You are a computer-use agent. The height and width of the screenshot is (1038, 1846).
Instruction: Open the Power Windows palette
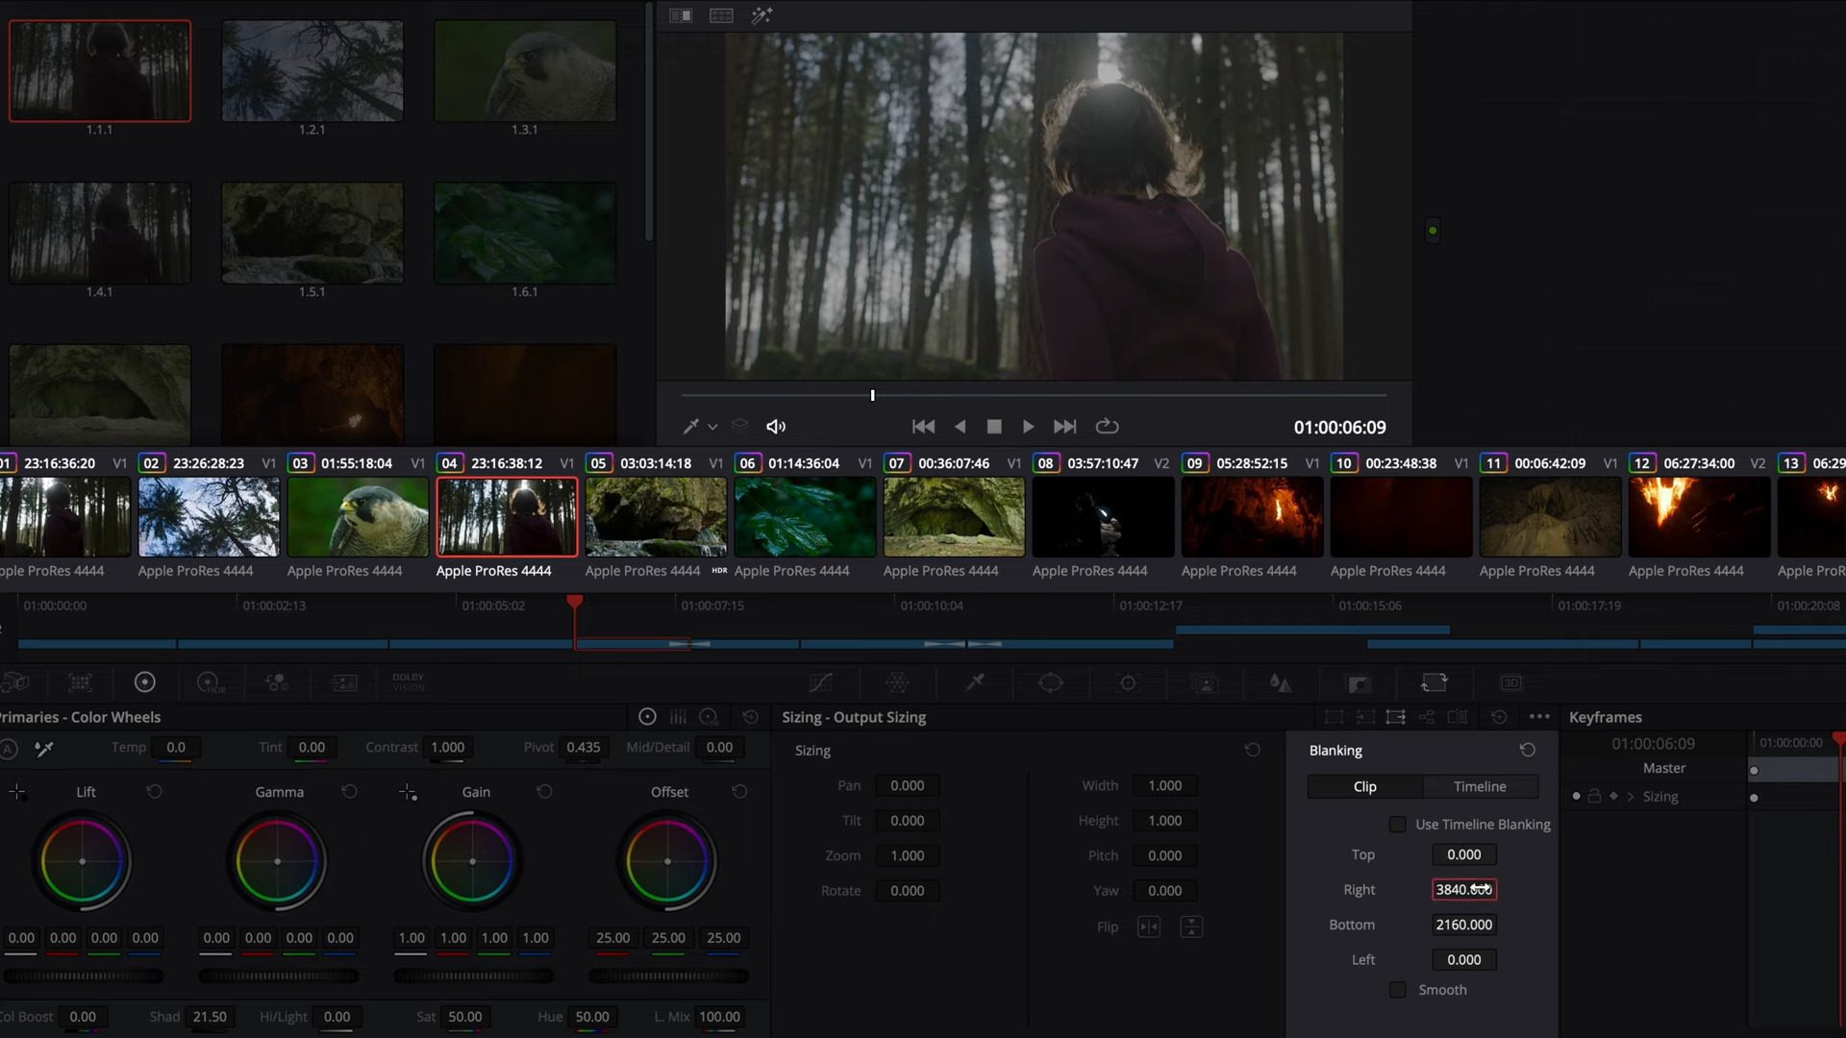pyautogui.click(x=1051, y=682)
